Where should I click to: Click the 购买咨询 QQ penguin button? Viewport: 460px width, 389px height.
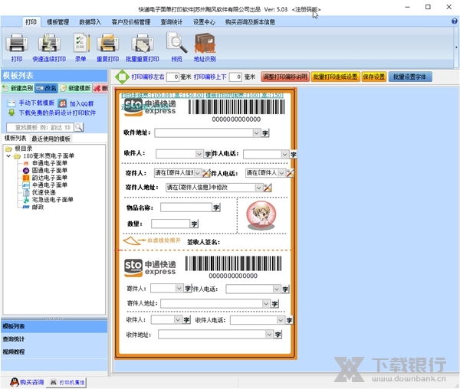(x=27, y=382)
